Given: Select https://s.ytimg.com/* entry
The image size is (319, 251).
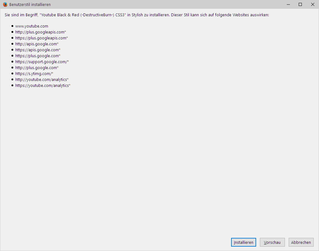Looking at the screenshot, I should [x=34, y=73].
